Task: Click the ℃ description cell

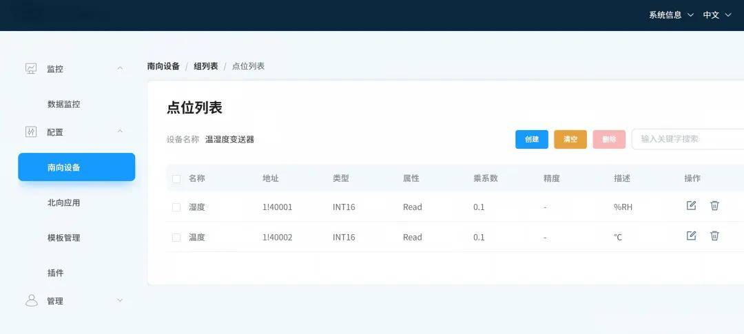Action: coord(618,237)
